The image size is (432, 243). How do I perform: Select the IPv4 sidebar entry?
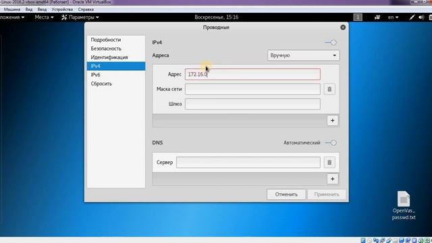116,66
